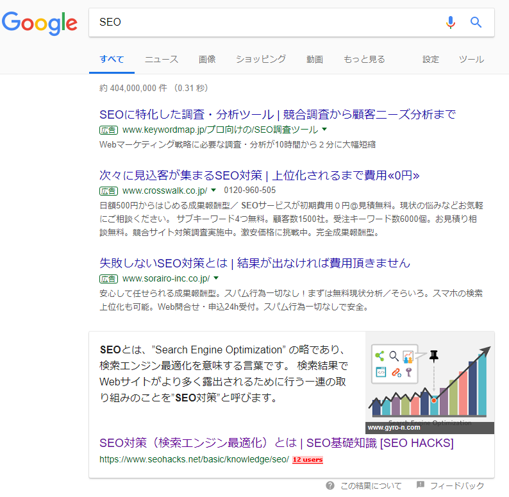Click the 広告 badge on keywordmap ad
This screenshot has height=497, width=509.
pyautogui.click(x=108, y=130)
